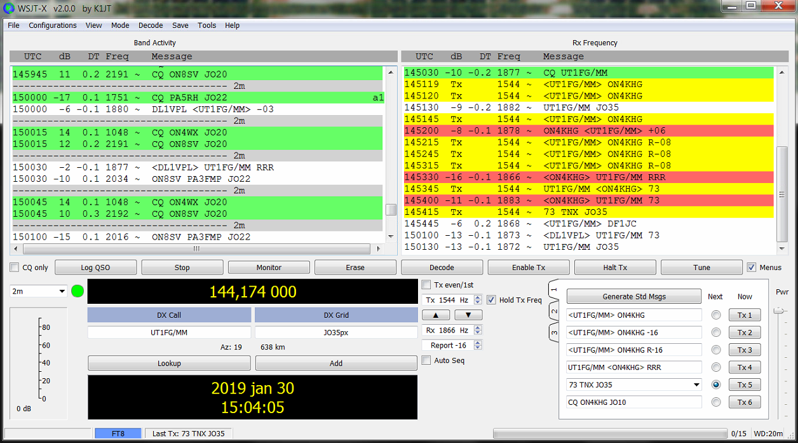Image resolution: width=798 pixels, height=443 pixels.
Task: Select Next radio button for Tx 5 message
Action: pyautogui.click(x=716, y=385)
